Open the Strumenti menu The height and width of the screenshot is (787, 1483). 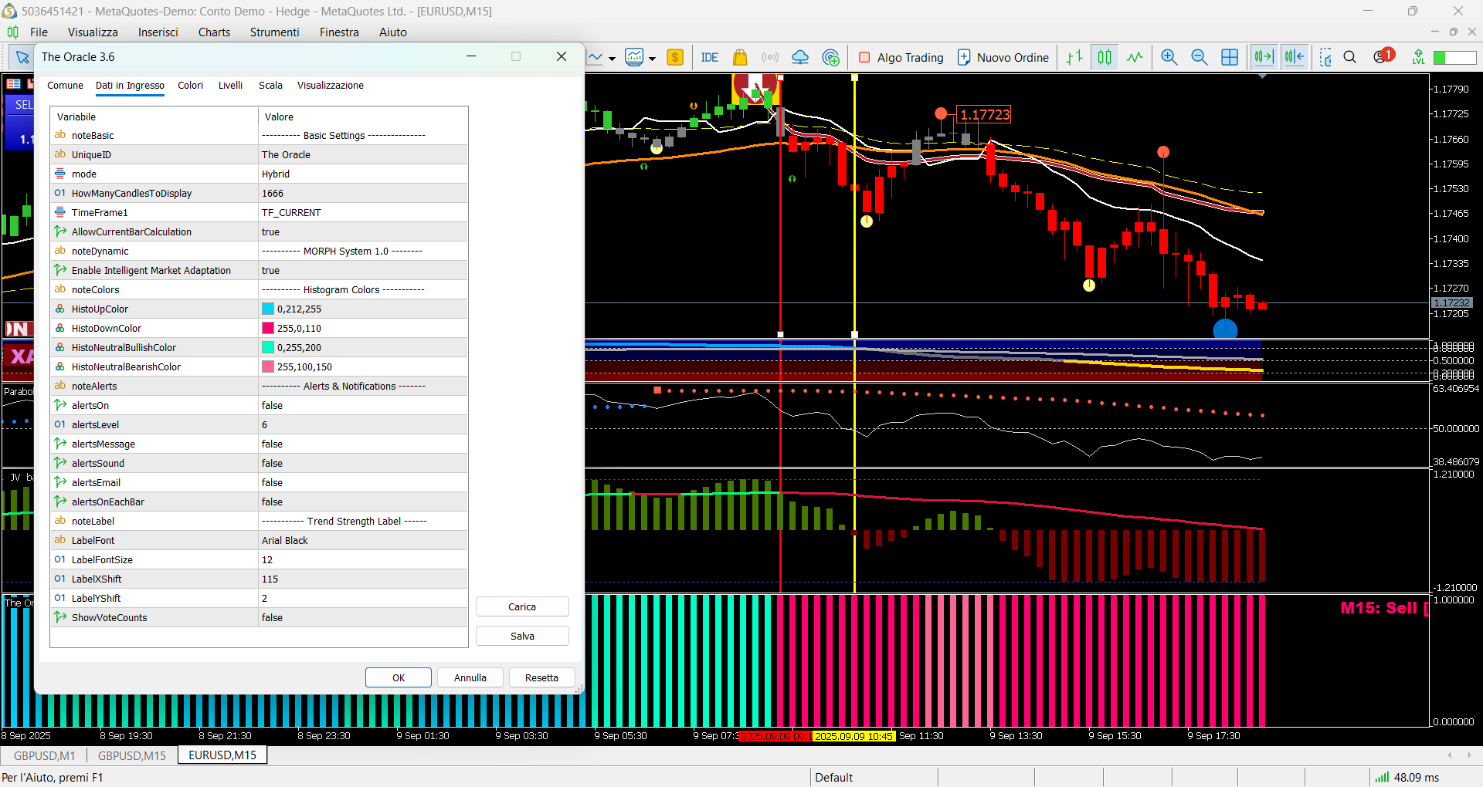click(x=274, y=32)
